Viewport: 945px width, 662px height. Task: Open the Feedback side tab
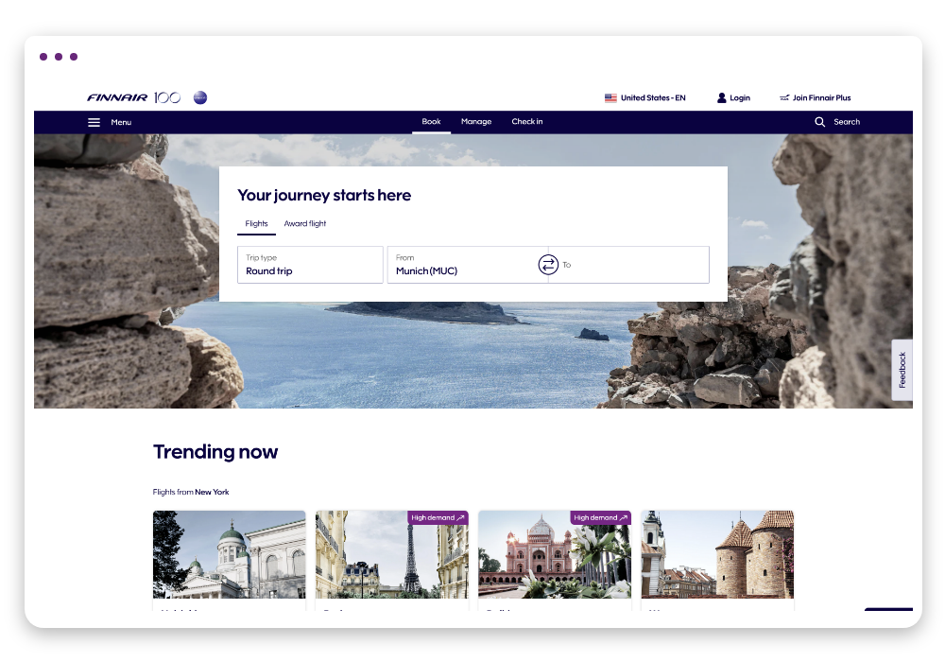[902, 370]
